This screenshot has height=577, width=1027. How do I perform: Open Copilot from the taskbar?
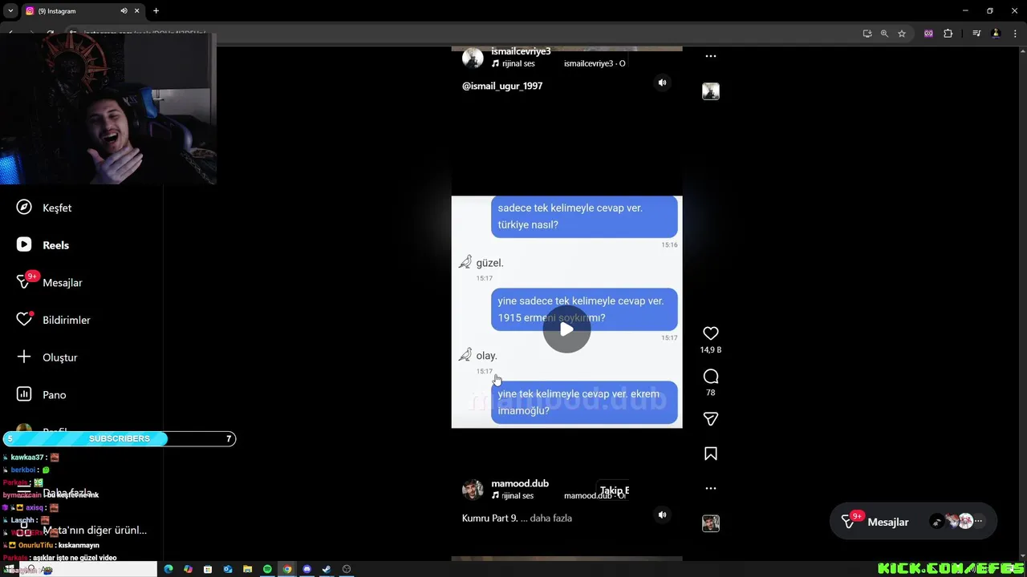[188, 569]
